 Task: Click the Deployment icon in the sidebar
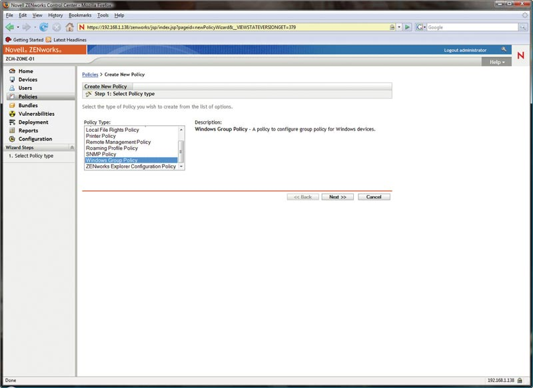[12, 122]
